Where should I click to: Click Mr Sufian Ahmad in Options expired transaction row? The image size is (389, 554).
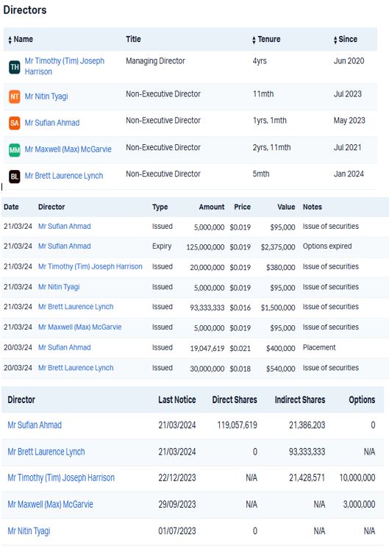pos(64,246)
